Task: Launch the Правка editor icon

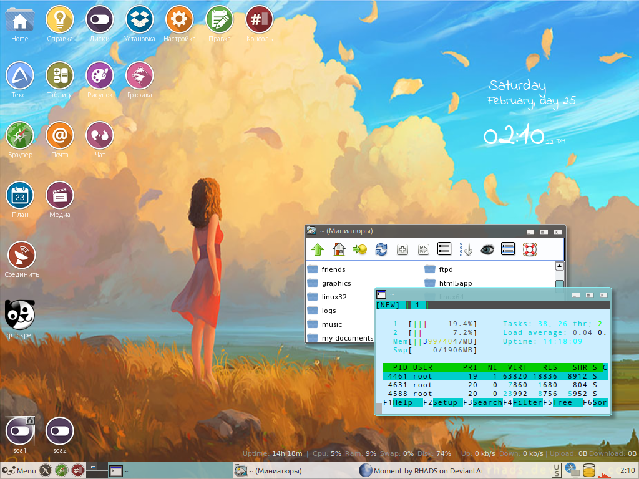Action: (219, 21)
